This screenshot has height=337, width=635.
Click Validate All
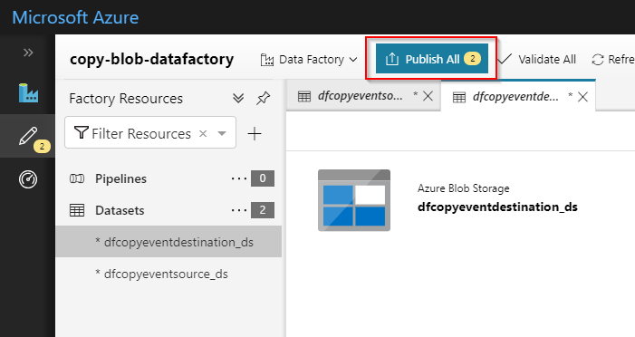pyautogui.click(x=537, y=60)
